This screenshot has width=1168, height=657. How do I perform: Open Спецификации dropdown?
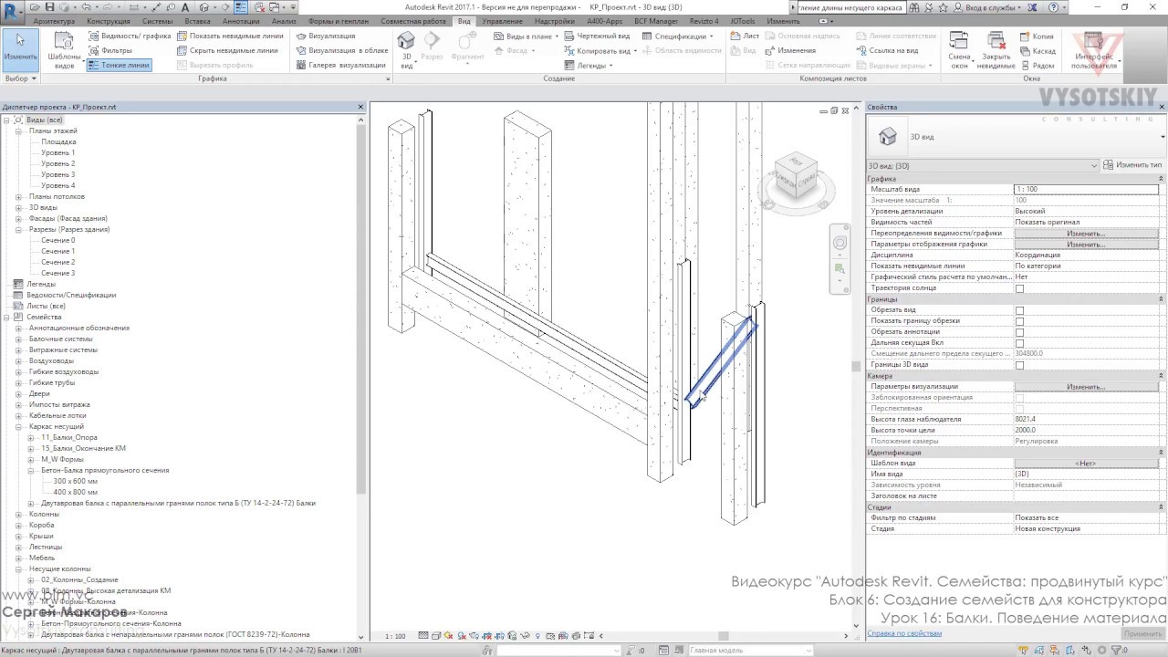tap(679, 36)
